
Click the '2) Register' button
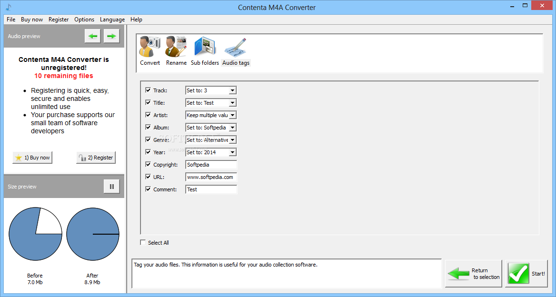click(x=96, y=158)
